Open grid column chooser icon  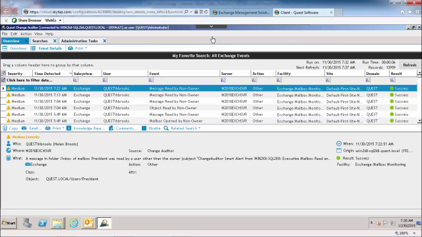3,73
